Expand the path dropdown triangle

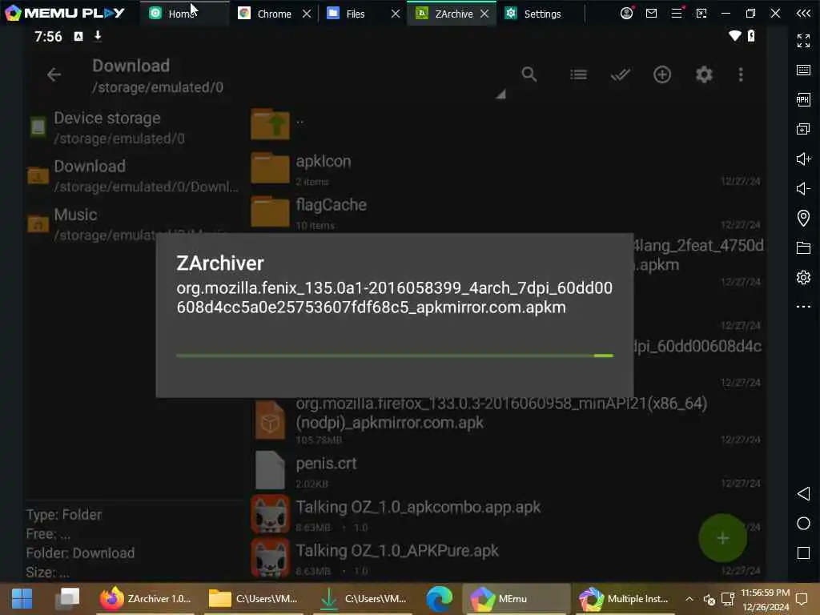(x=500, y=94)
